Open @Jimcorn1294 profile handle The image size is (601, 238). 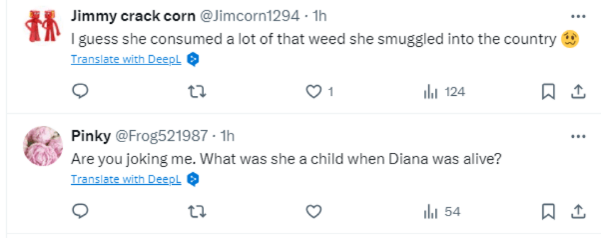(250, 16)
